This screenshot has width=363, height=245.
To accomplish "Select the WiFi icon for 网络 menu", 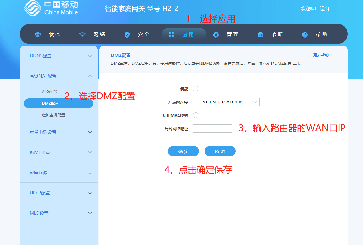I will click(82, 34).
